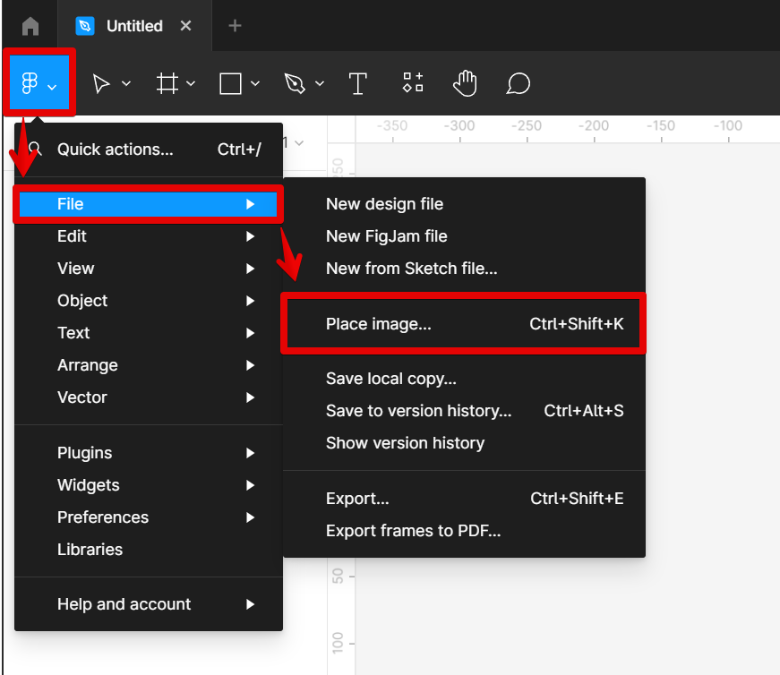Click Export frames to PDF option
This screenshot has height=675, width=780.
(413, 531)
